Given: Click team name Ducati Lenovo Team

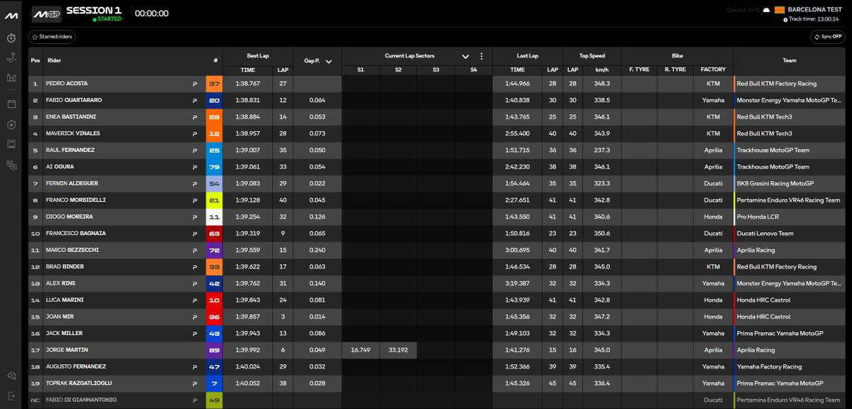Looking at the screenshot, I should click(x=765, y=234).
